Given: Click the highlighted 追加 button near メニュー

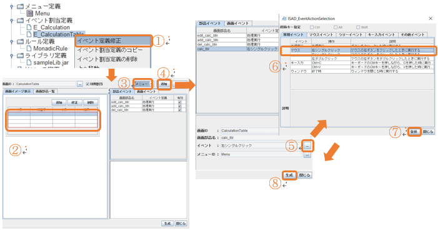Looking at the screenshot, I should [x=164, y=84].
